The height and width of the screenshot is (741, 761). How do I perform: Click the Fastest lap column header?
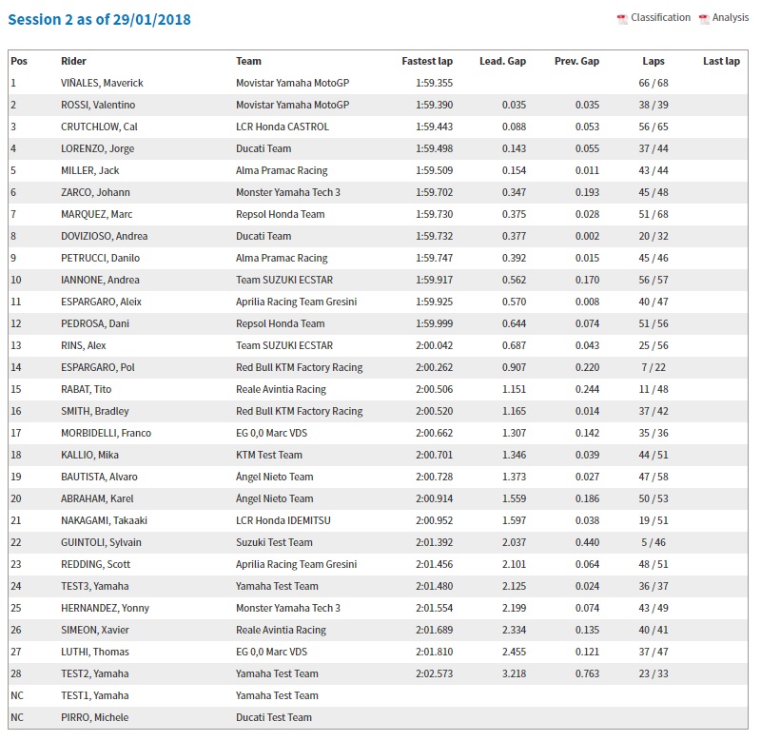click(x=427, y=61)
